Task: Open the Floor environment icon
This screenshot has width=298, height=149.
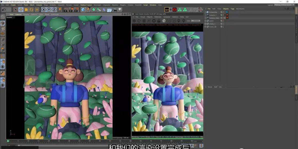Action: tap(109, 10)
